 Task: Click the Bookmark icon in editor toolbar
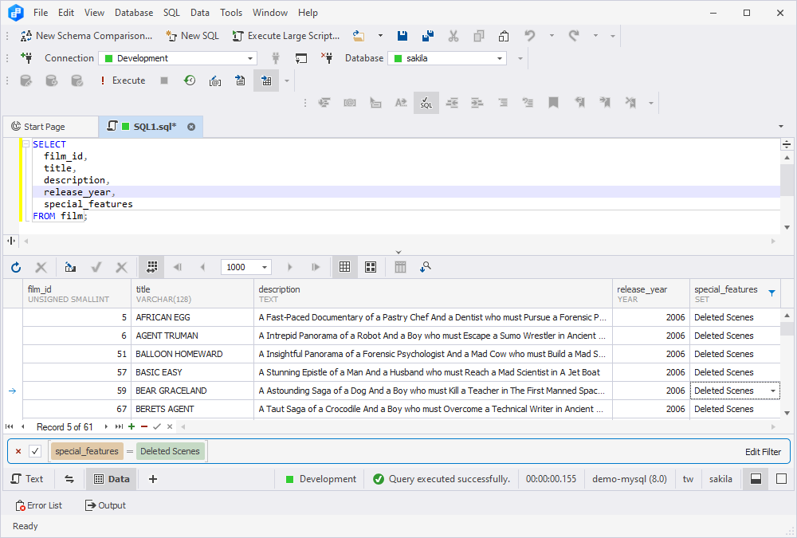554,103
